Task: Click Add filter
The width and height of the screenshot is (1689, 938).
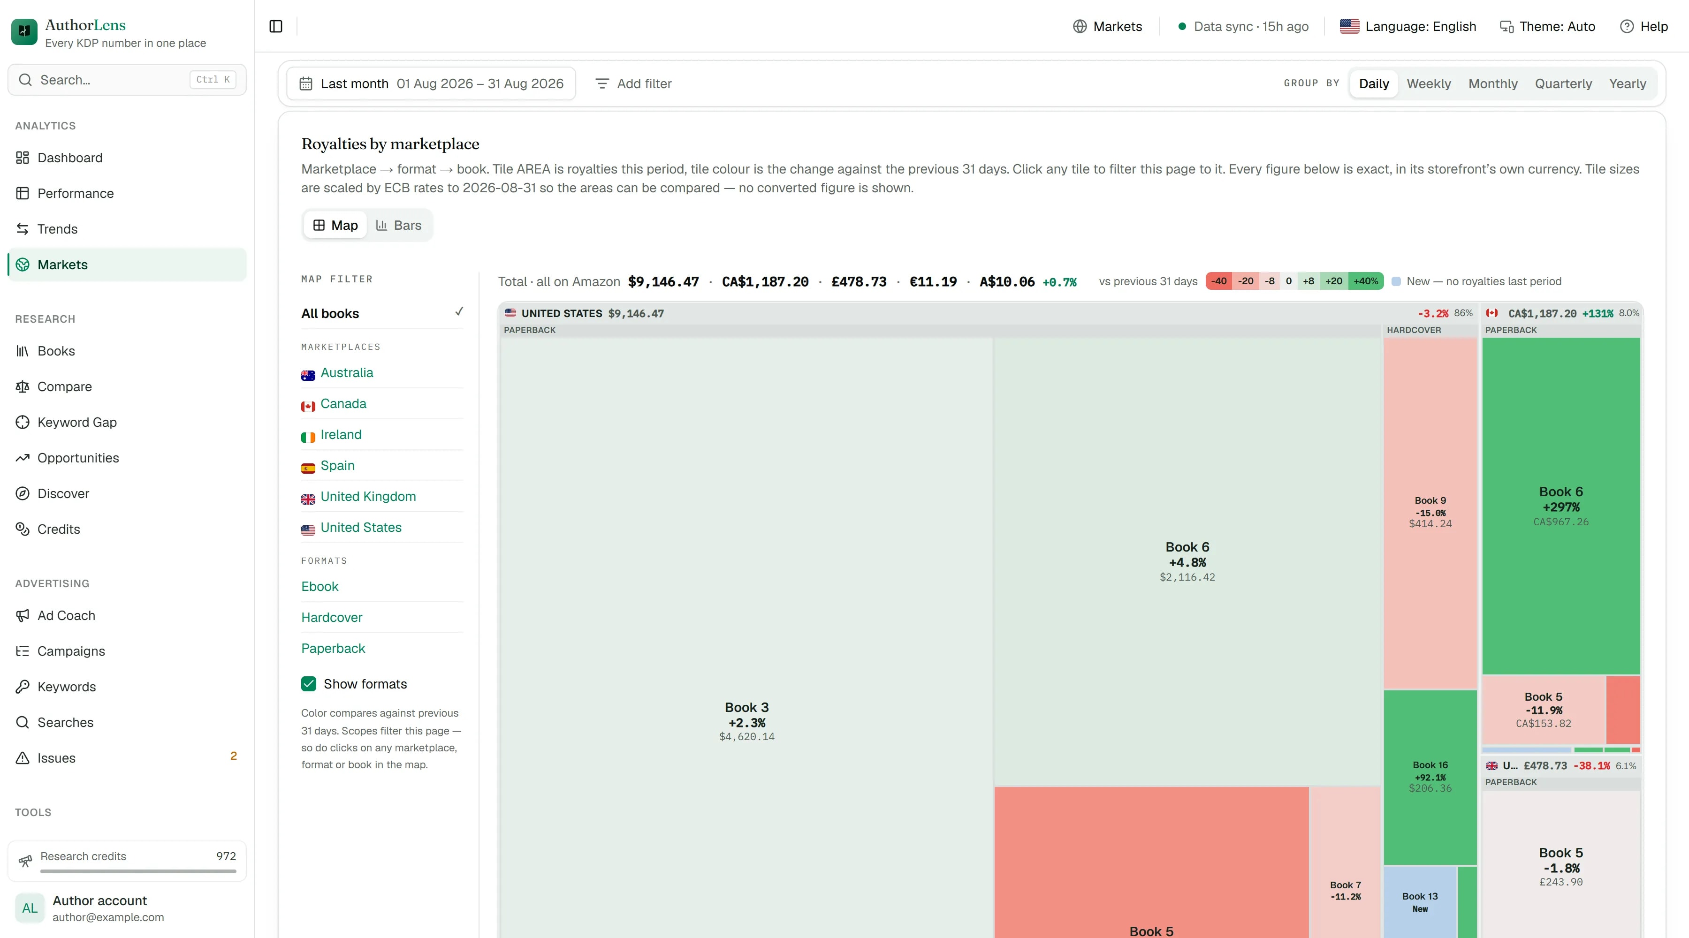Action: tap(633, 83)
